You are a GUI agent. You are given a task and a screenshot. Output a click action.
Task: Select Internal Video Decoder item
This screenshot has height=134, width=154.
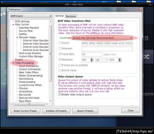(x=36, y=41)
